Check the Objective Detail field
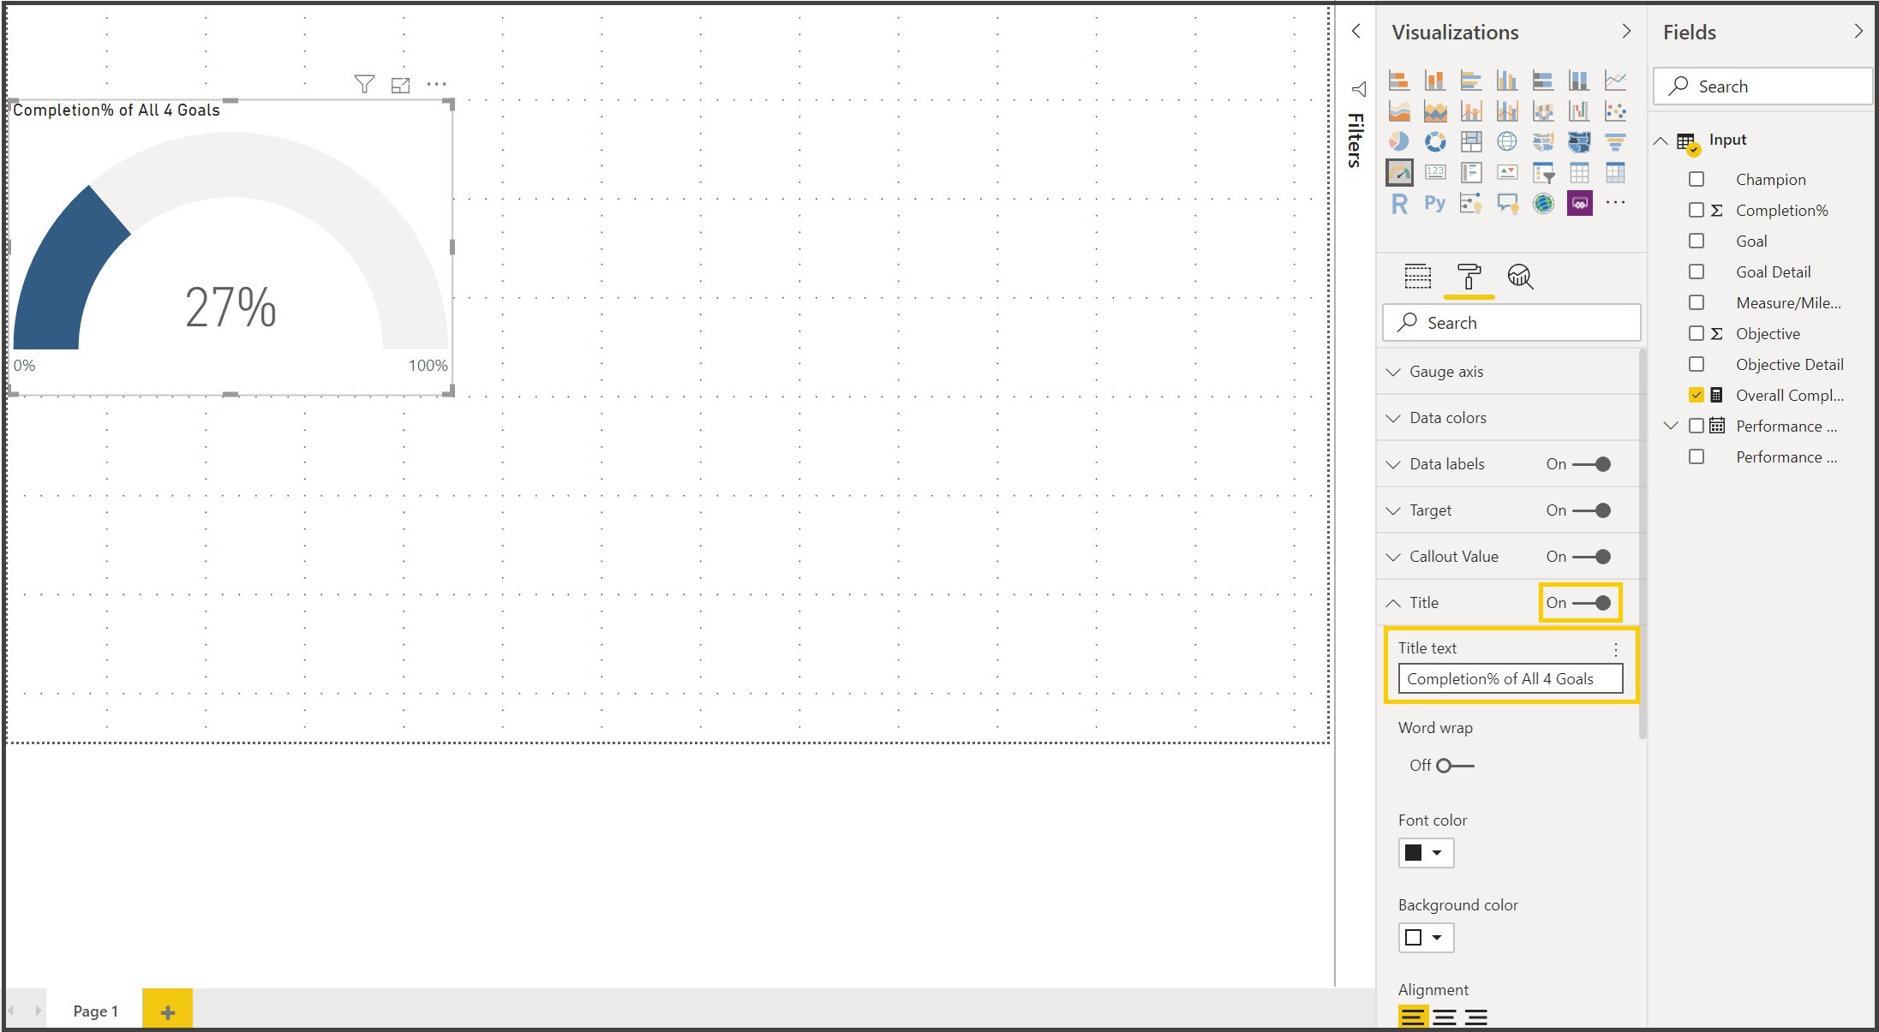This screenshot has height=1032, width=1879. pos(1696,364)
